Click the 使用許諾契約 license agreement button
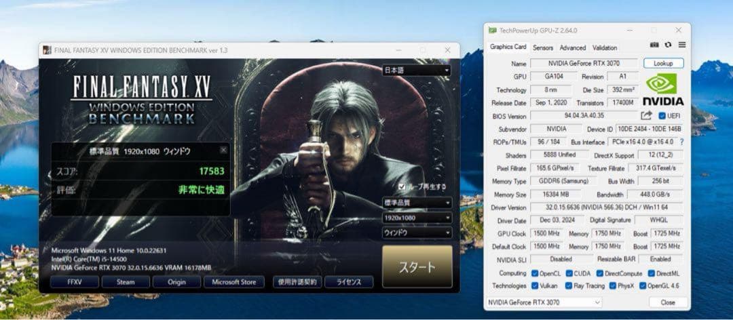This screenshot has height=320, width=733. (297, 281)
